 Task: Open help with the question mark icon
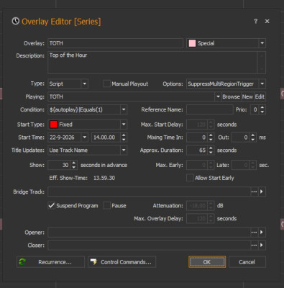(256, 22)
